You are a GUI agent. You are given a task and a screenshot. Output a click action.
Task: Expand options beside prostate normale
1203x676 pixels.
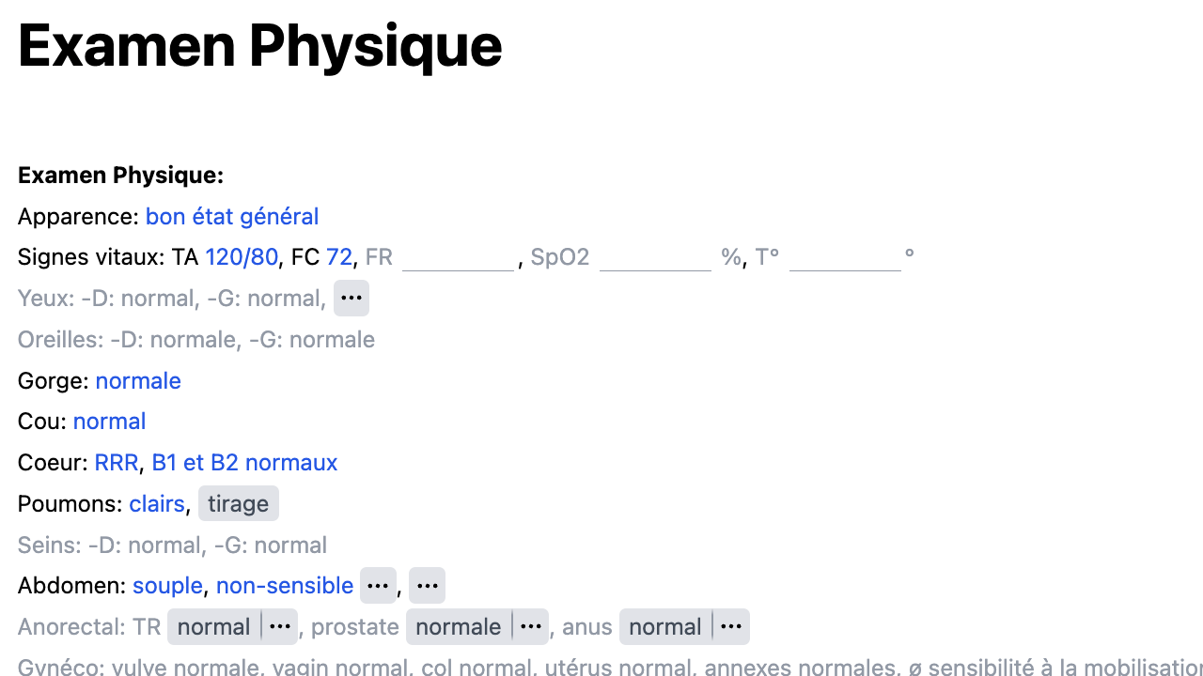click(531, 626)
